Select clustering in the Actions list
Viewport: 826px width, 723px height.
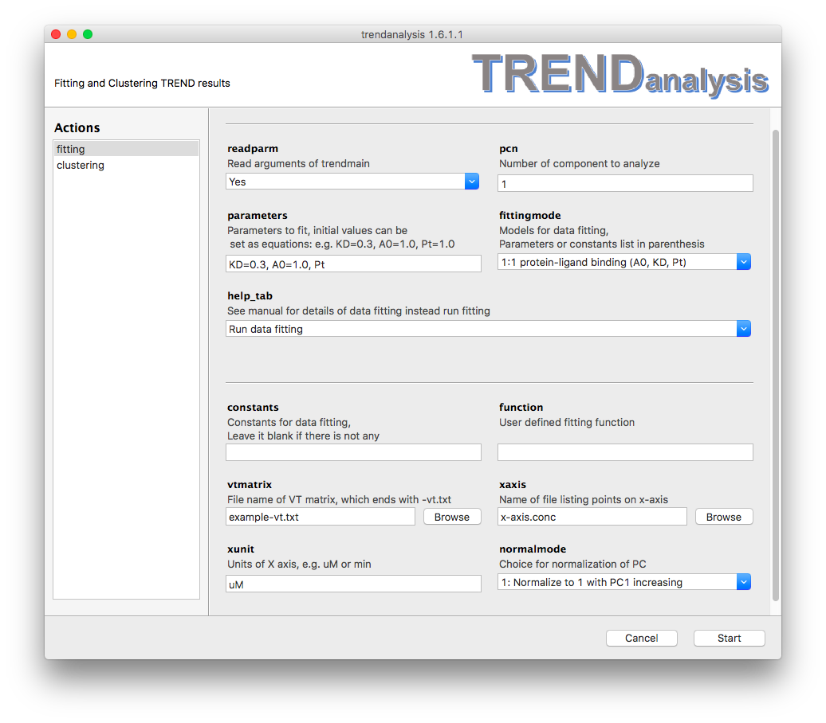coord(125,166)
